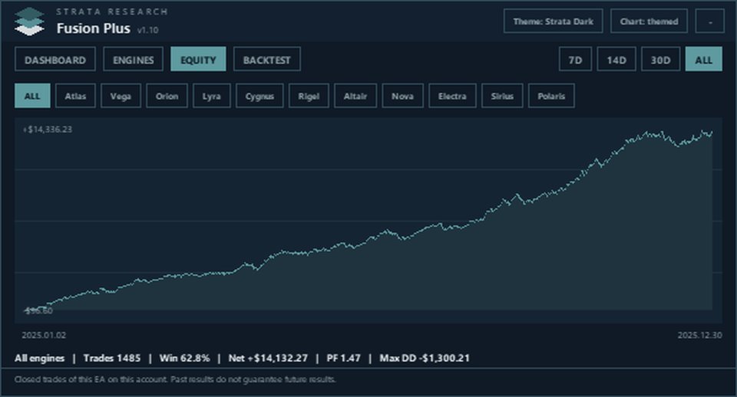Pick the Electra engine filter
The height and width of the screenshot is (397, 737).
[x=452, y=96]
